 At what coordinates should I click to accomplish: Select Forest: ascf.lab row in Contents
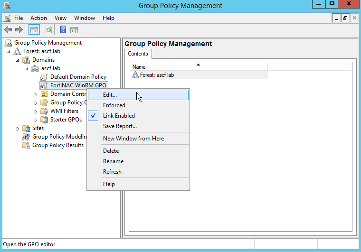pyautogui.click(x=199, y=75)
